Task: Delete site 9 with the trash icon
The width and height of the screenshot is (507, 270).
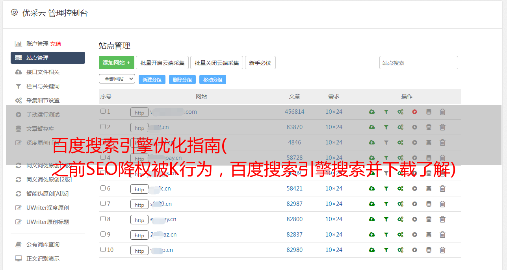Action: pos(442,235)
